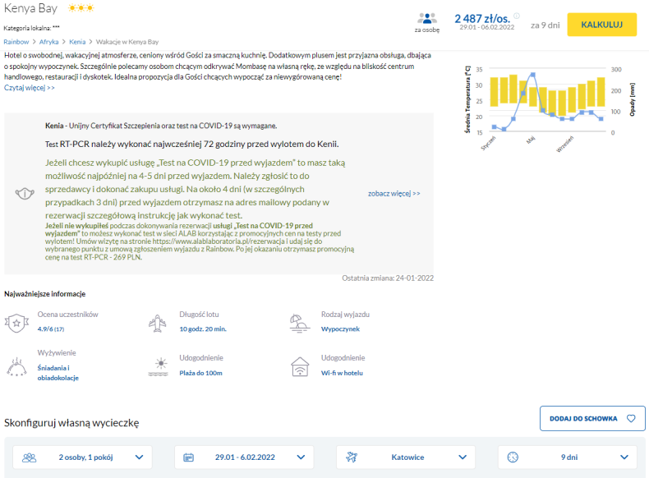Open the '2 osoby, 1 pokój' dropdown
The image size is (649, 478).
click(82, 457)
